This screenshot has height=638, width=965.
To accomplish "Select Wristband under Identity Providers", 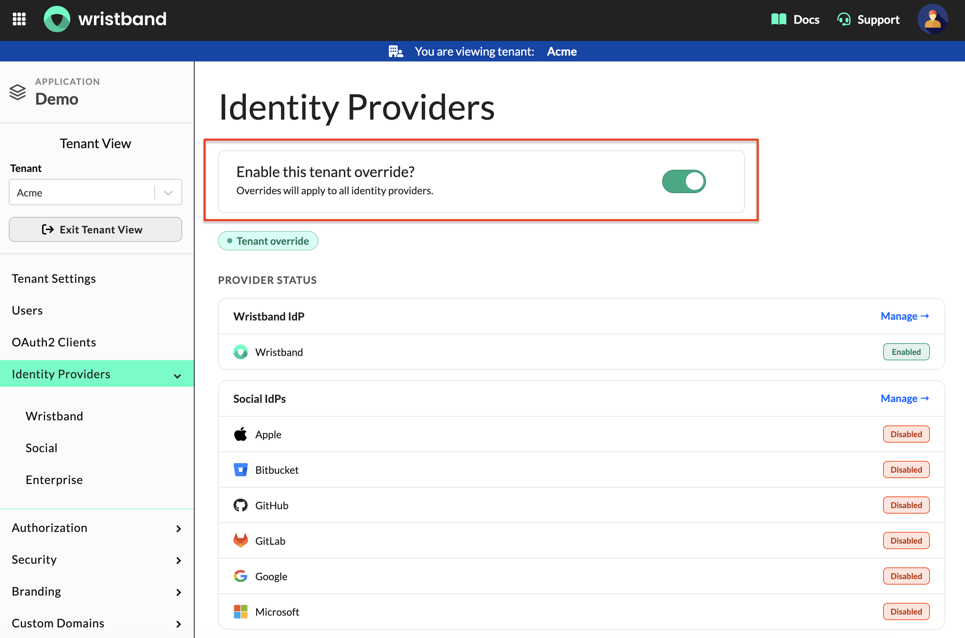I will 54,416.
